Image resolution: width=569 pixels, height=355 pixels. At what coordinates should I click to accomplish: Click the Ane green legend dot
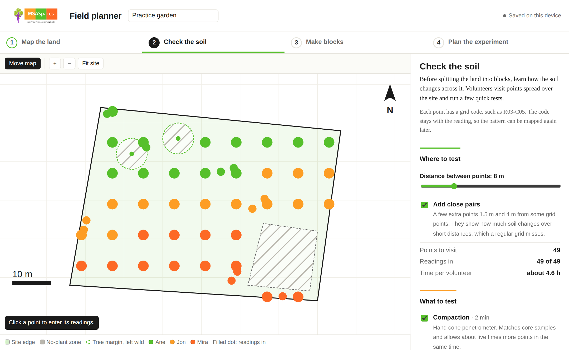click(x=151, y=342)
